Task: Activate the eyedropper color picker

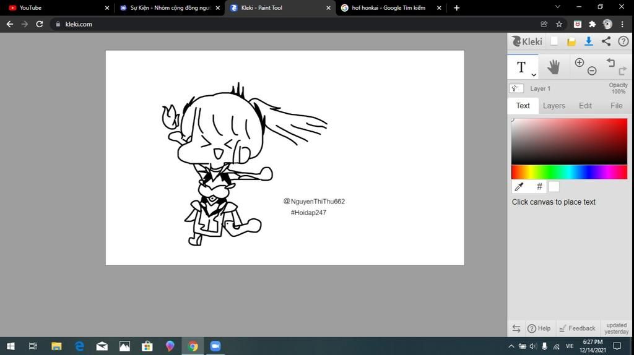Action: point(519,187)
